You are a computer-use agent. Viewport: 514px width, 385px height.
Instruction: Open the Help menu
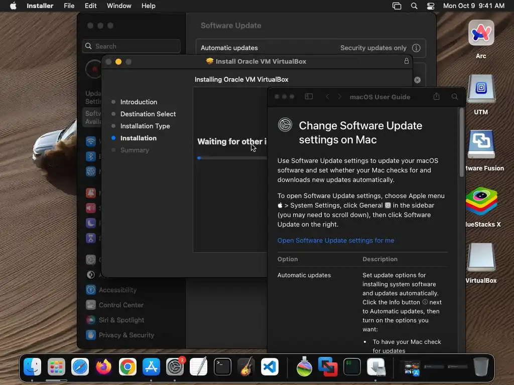(148, 6)
